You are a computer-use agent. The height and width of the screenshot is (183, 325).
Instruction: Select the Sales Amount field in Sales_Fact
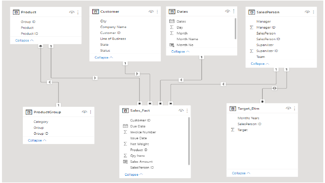point(141,162)
